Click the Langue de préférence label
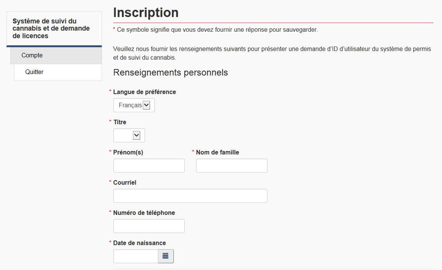Image resolution: width=442 pixels, height=270 pixels. coord(145,92)
